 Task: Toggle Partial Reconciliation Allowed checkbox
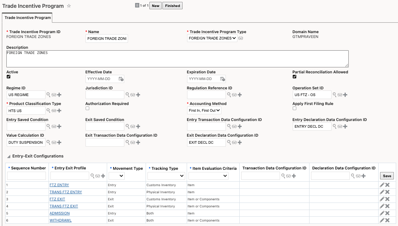click(295, 77)
